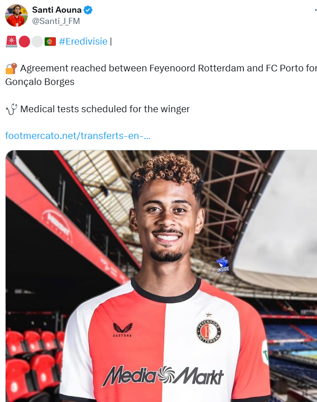Click the 'Medical tests scheduled' tweet line

[x=105, y=109]
